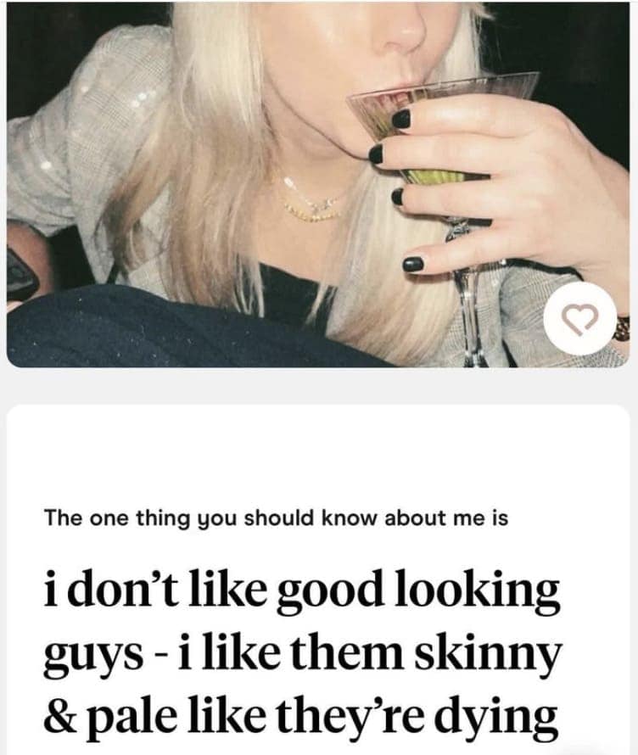The width and height of the screenshot is (638, 755).
Task: Tap the heart like button on the photo
Action: click(x=579, y=319)
